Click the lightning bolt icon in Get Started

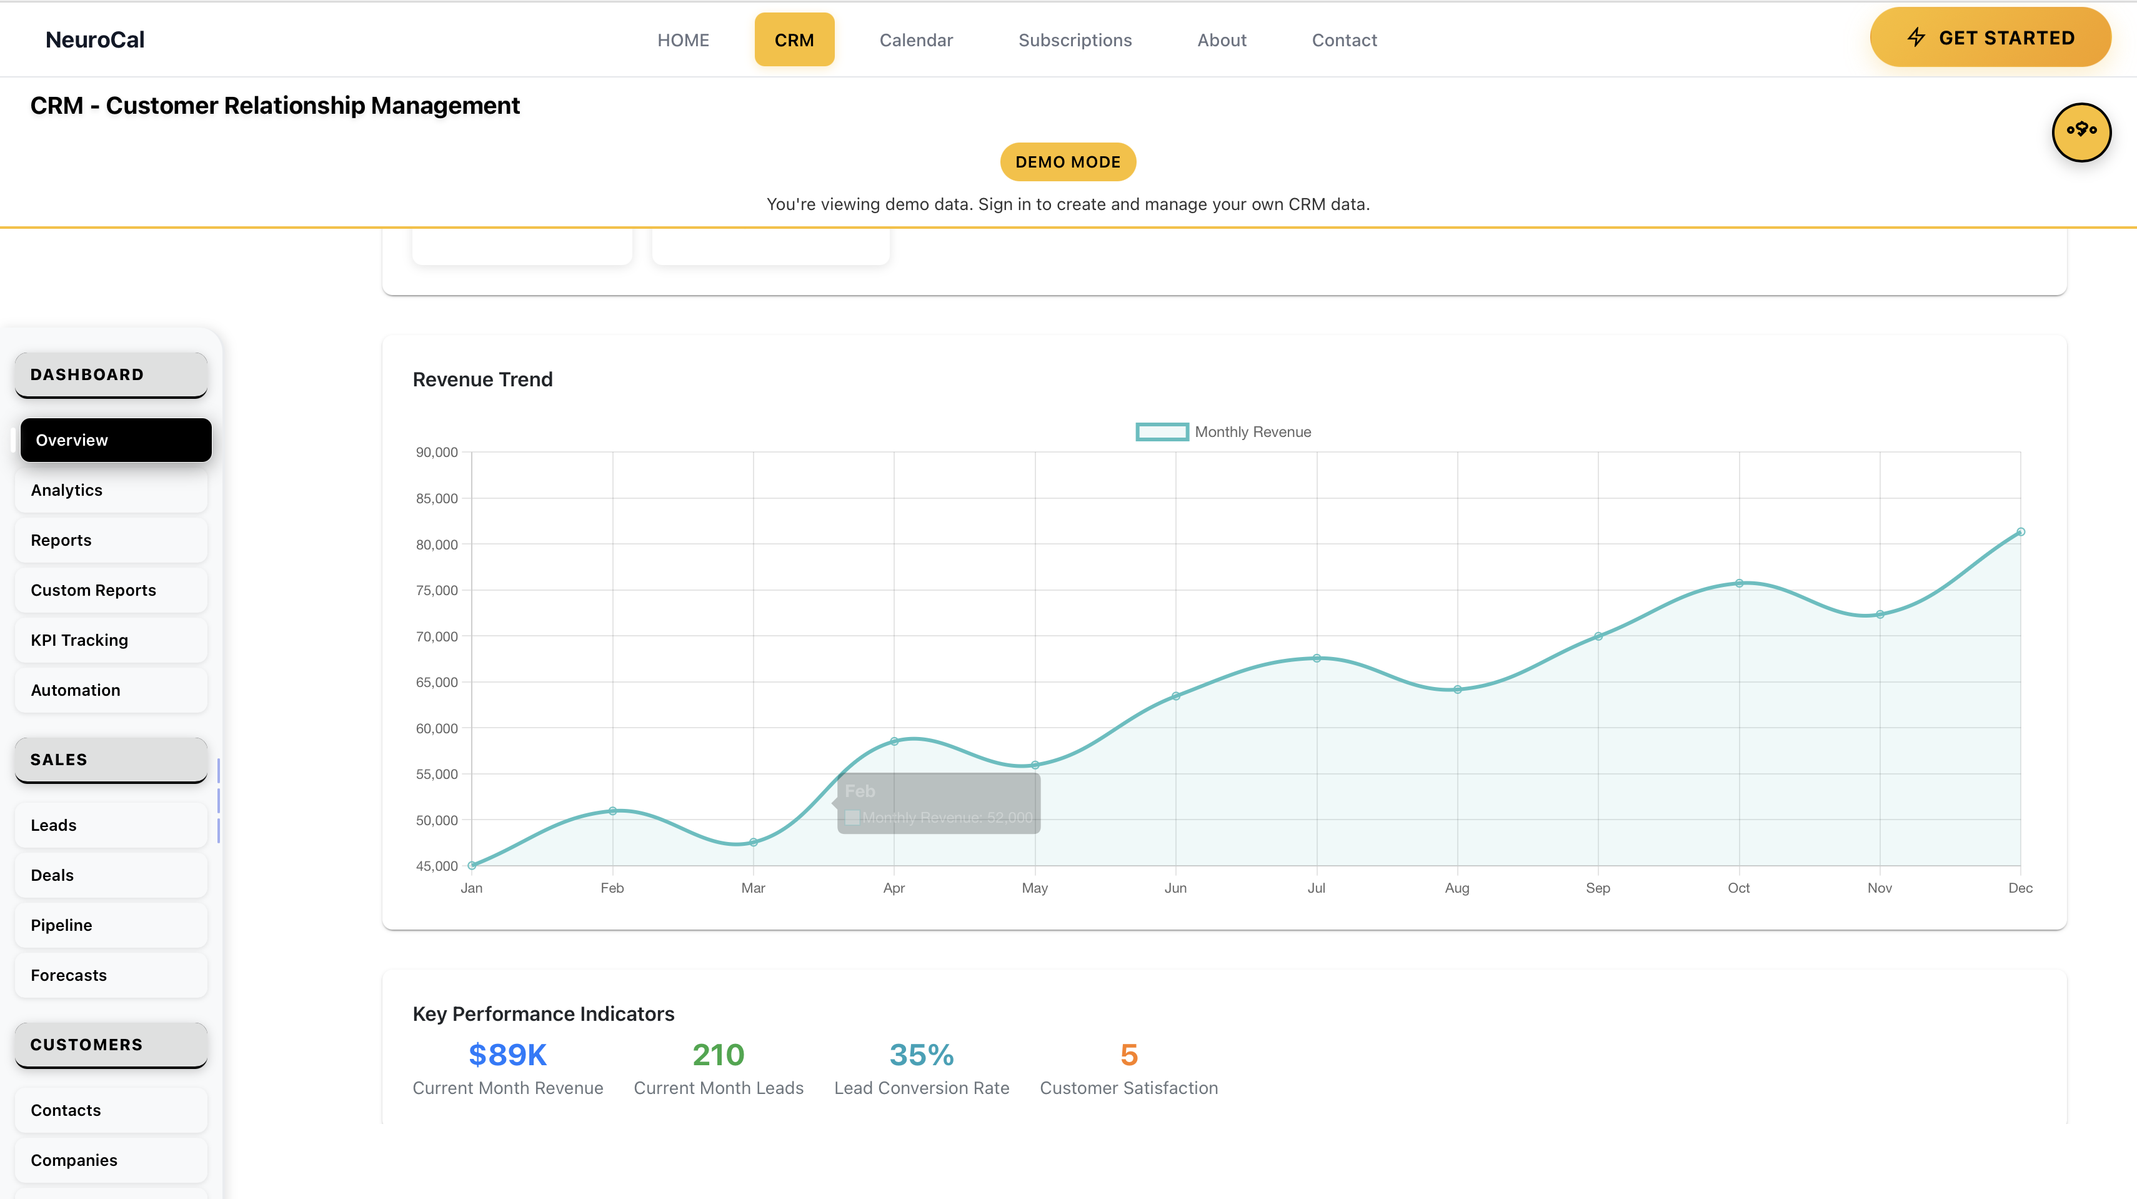pyautogui.click(x=1916, y=38)
